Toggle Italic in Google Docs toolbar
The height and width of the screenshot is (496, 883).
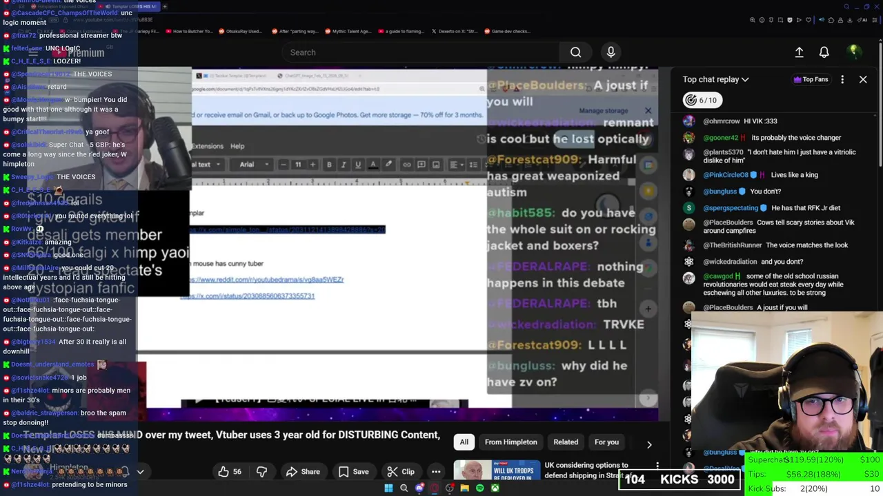[344, 165]
